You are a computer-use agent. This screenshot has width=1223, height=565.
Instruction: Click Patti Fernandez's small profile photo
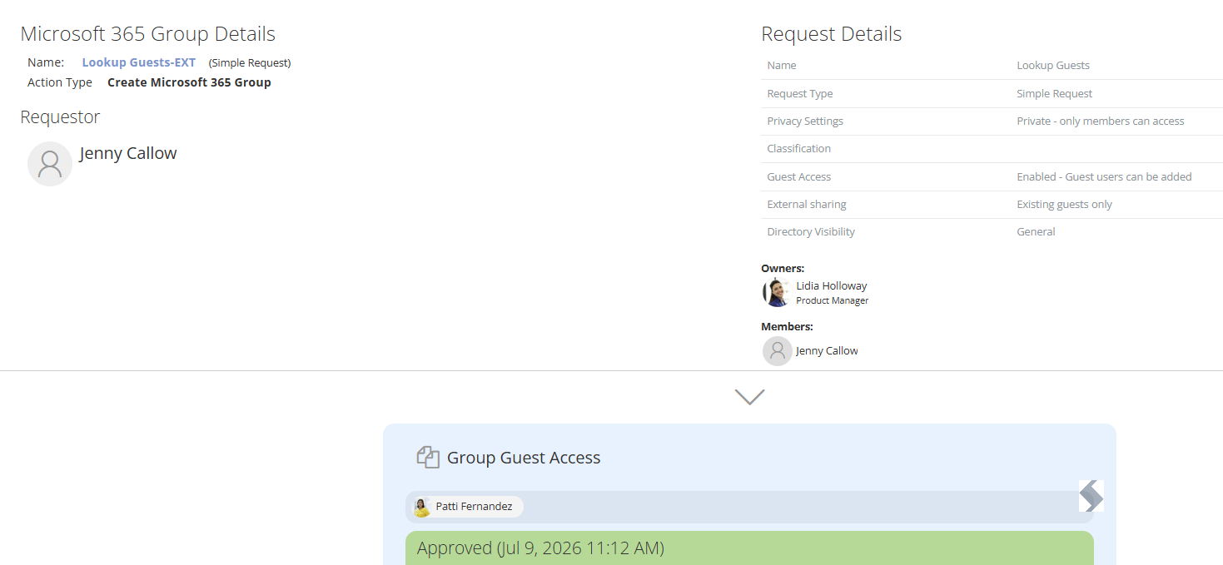click(x=422, y=507)
